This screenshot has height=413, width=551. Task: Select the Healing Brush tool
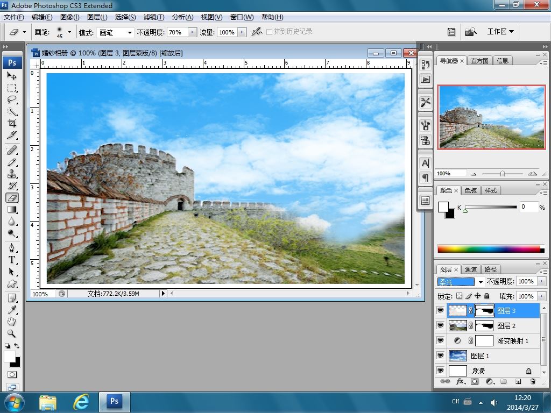coord(12,151)
